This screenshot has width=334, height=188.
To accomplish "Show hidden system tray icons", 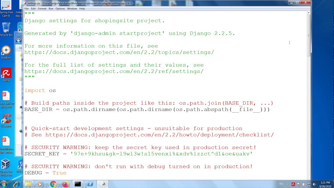I will (x=288, y=184).
